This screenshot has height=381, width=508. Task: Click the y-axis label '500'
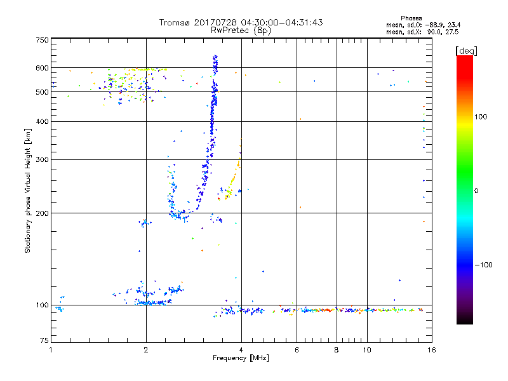[x=42, y=92]
